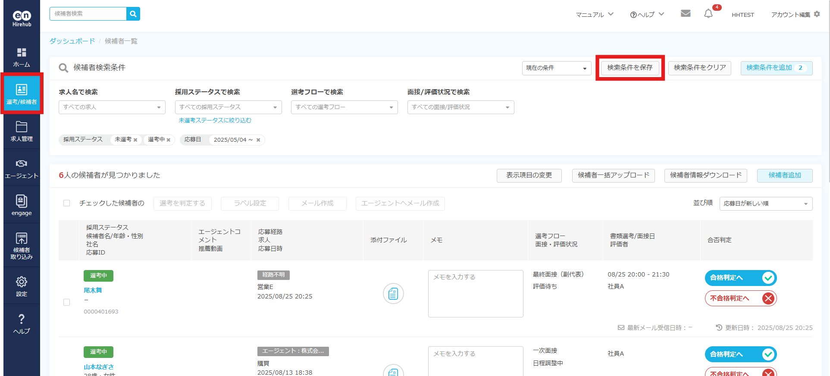Click the candidate search magnifier button

[133, 14]
